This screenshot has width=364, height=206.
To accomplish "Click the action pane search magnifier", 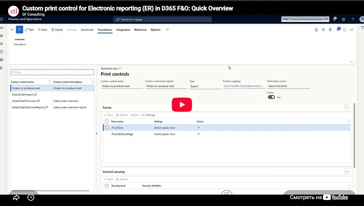I will click(167, 29).
